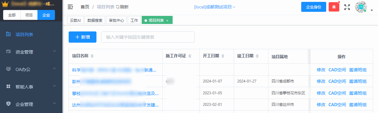Click the 新增 button
378x113 pixels.
82,37
